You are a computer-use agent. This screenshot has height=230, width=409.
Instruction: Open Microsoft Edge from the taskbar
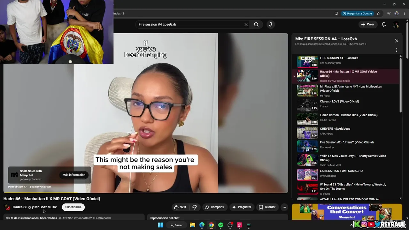(202, 225)
